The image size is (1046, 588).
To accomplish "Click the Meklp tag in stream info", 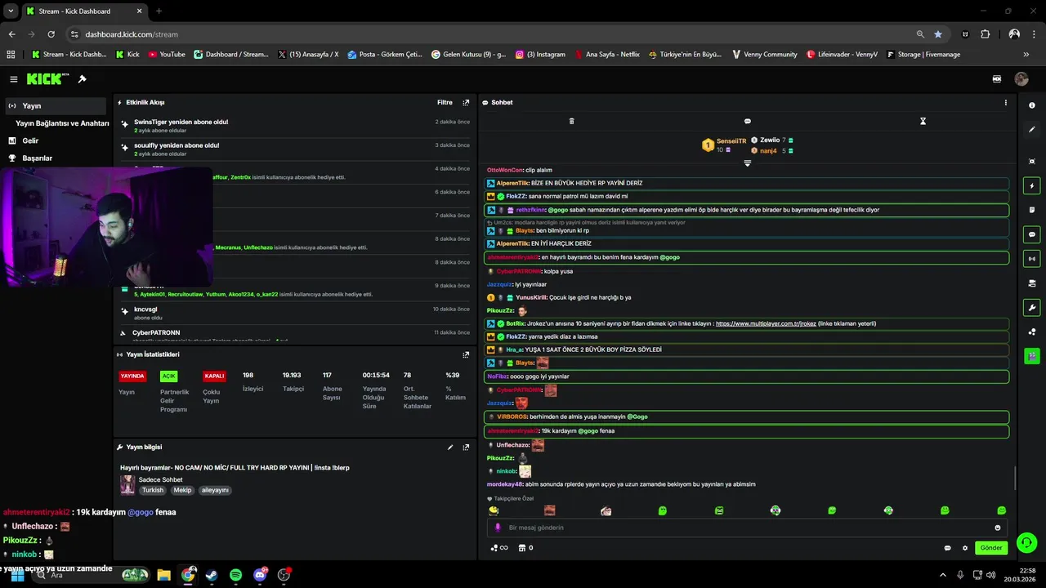I will 182,490.
